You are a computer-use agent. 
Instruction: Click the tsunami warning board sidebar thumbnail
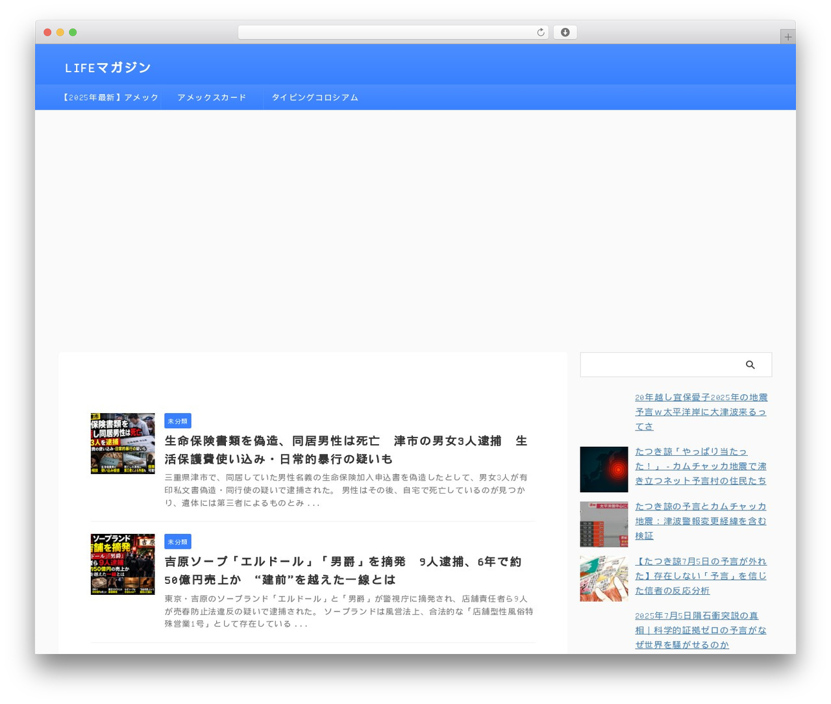coord(604,524)
